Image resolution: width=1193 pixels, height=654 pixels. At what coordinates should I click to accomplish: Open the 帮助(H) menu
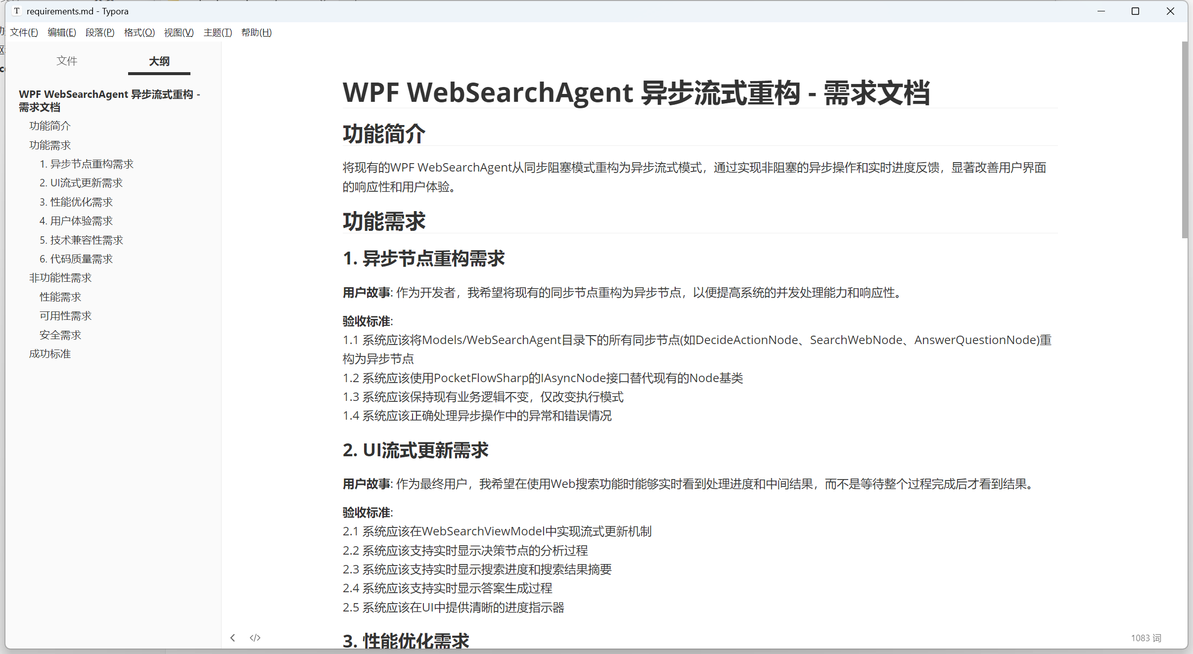tap(256, 33)
